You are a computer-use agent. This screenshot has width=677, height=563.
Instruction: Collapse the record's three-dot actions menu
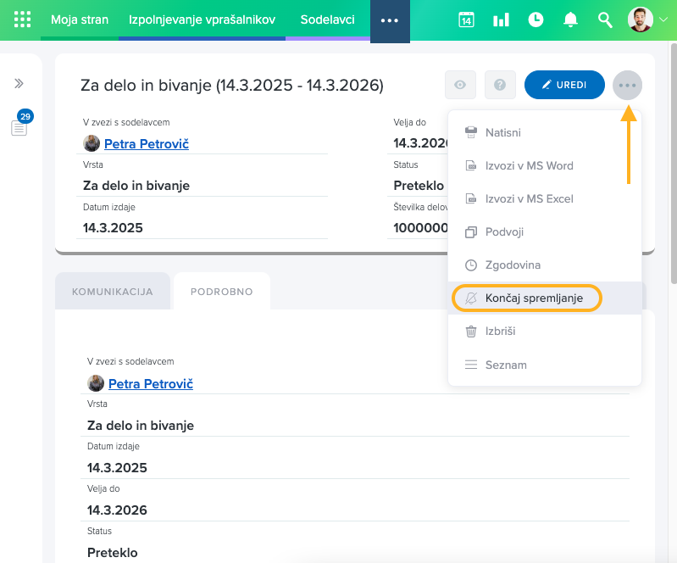click(627, 85)
